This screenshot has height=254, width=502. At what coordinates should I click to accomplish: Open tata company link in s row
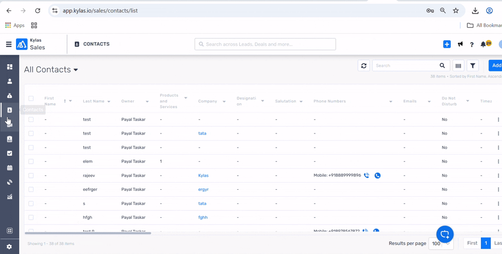[202, 203]
